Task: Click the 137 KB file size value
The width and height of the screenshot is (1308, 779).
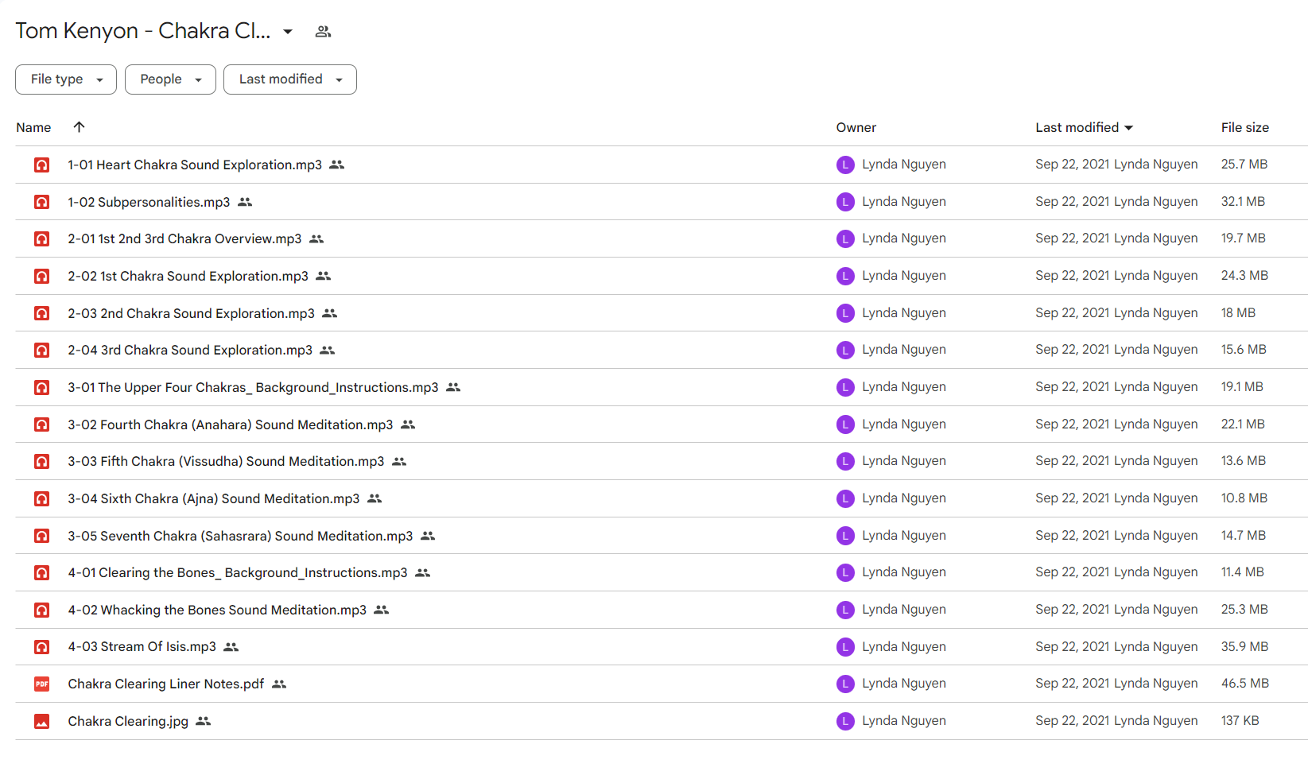Action: pos(1240,721)
